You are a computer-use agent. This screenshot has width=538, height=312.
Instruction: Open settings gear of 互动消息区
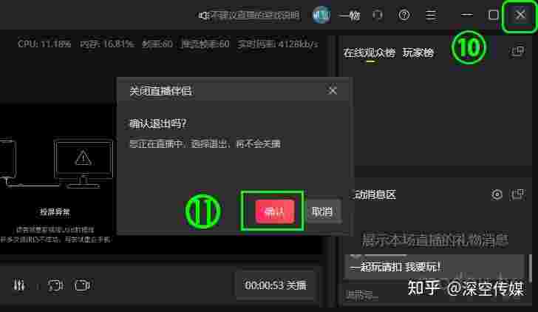(x=497, y=194)
